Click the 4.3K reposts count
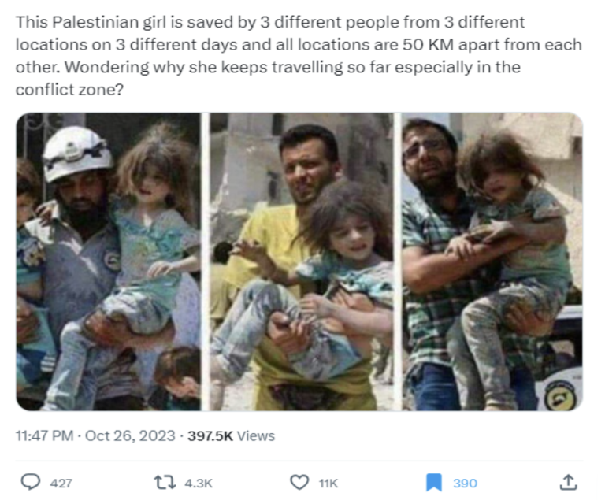The height and width of the screenshot is (504, 605). point(199,484)
